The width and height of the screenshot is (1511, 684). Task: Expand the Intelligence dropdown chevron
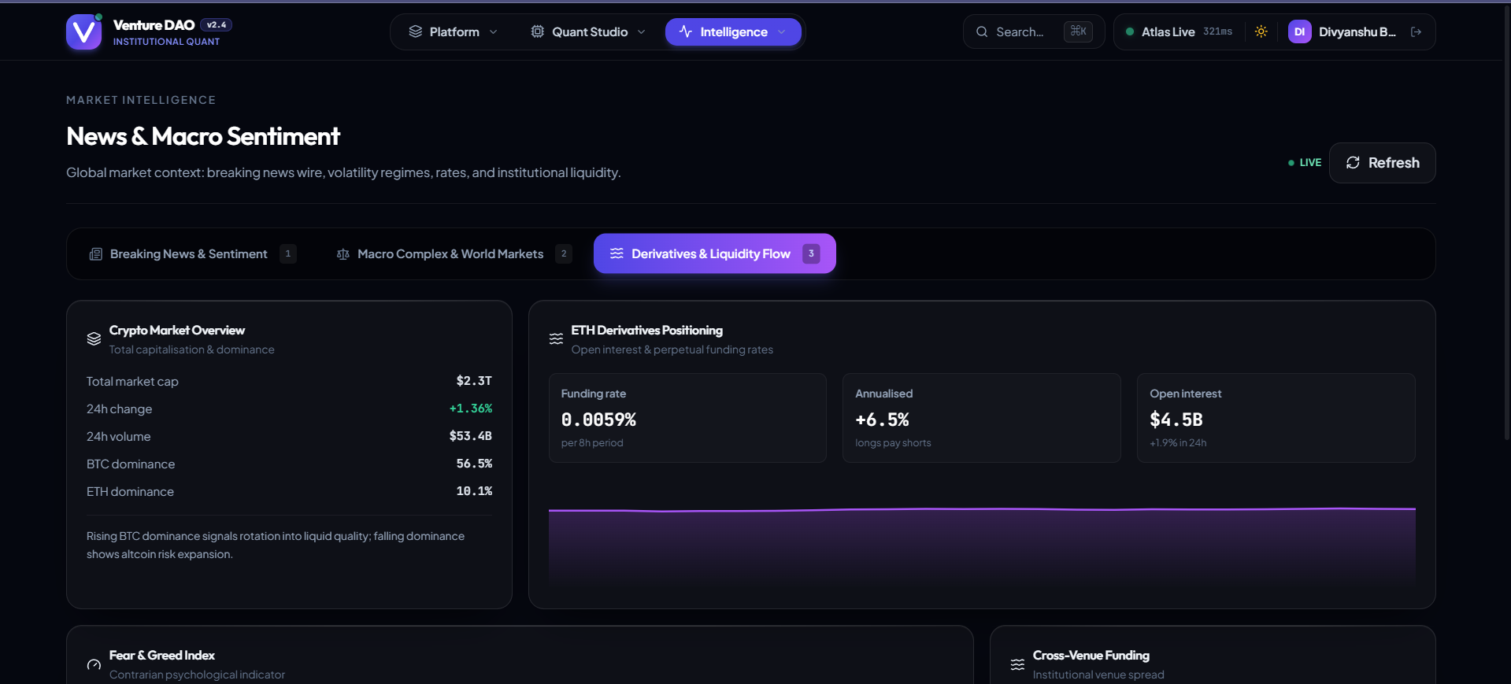click(782, 32)
